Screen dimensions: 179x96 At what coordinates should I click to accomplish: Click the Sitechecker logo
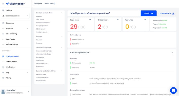15,4
